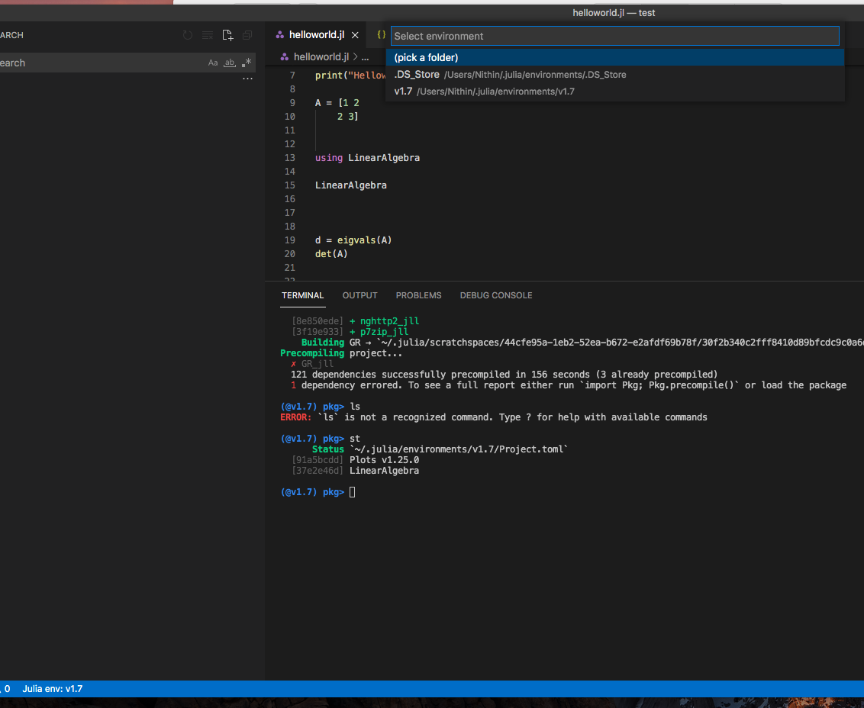The image size is (864, 708).
Task: Toggle match case in search
Action: point(214,63)
